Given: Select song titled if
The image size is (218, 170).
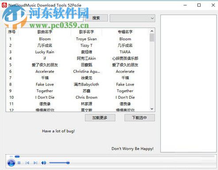Looking at the screenshot, I should 45,58.
